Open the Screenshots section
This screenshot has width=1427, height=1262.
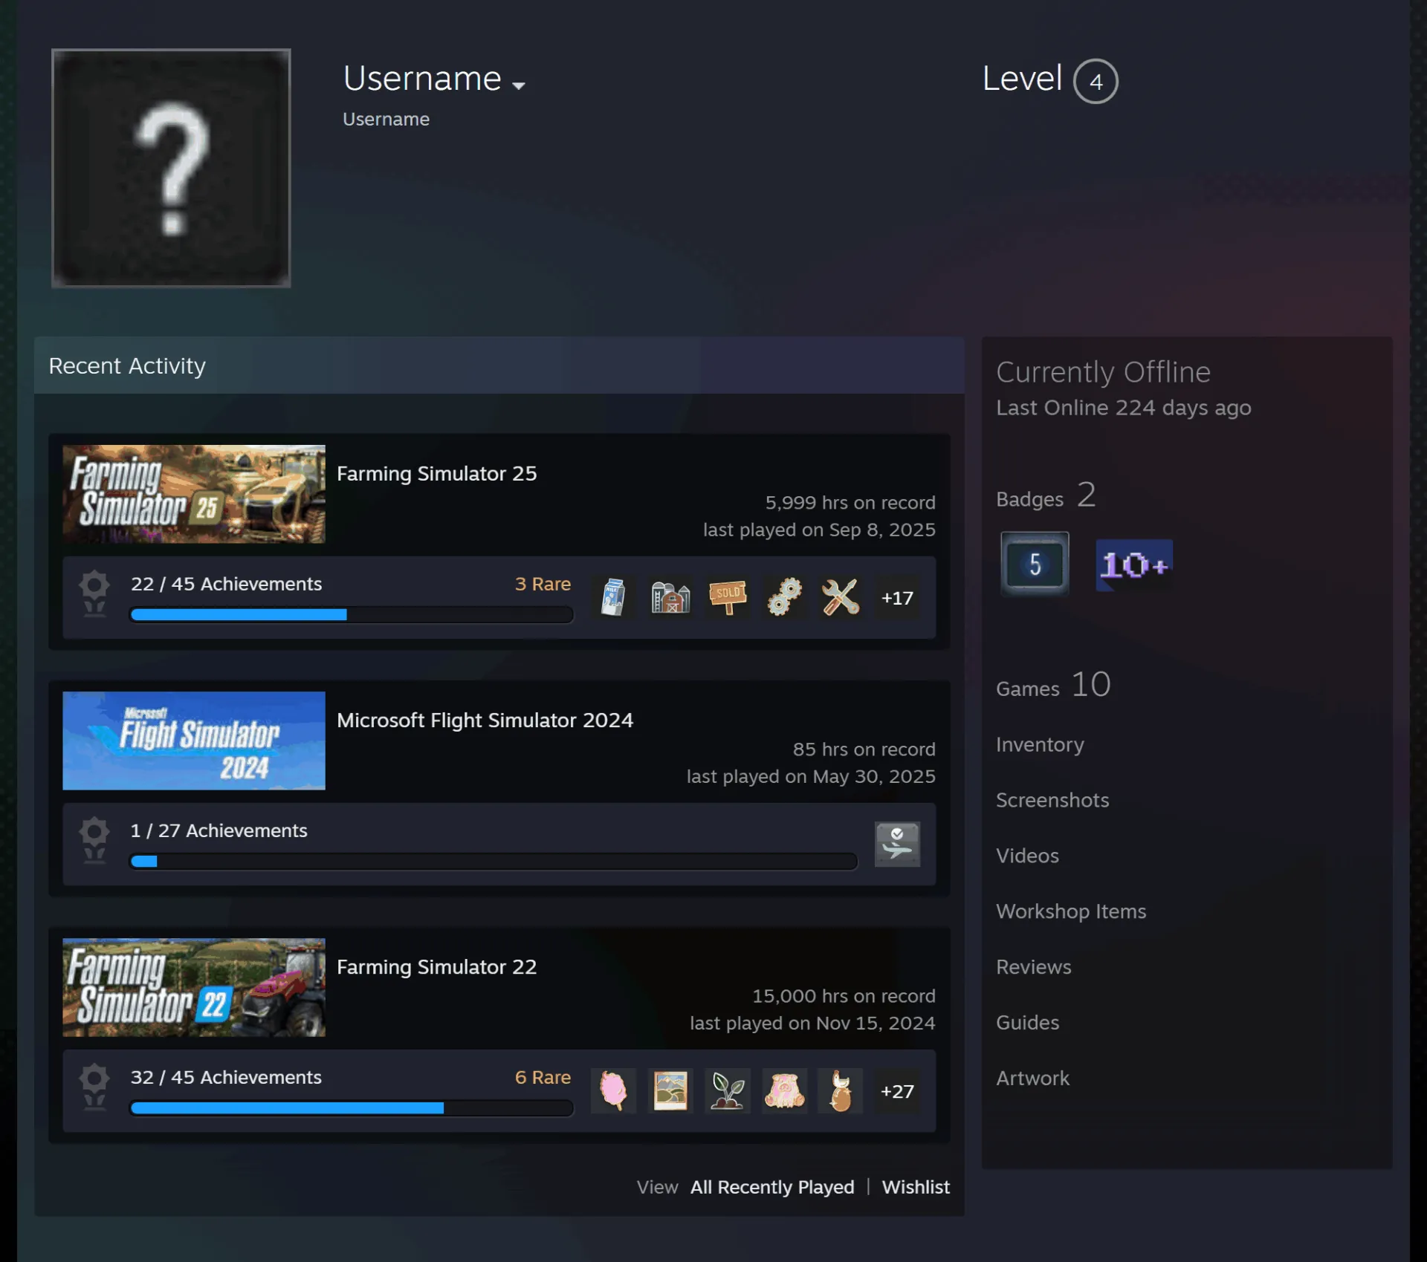click(1052, 800)
